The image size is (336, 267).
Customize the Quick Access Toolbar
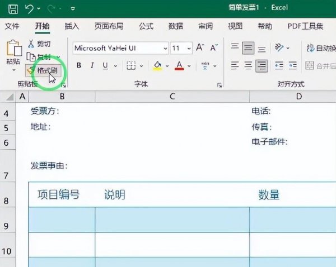point(73,9)
